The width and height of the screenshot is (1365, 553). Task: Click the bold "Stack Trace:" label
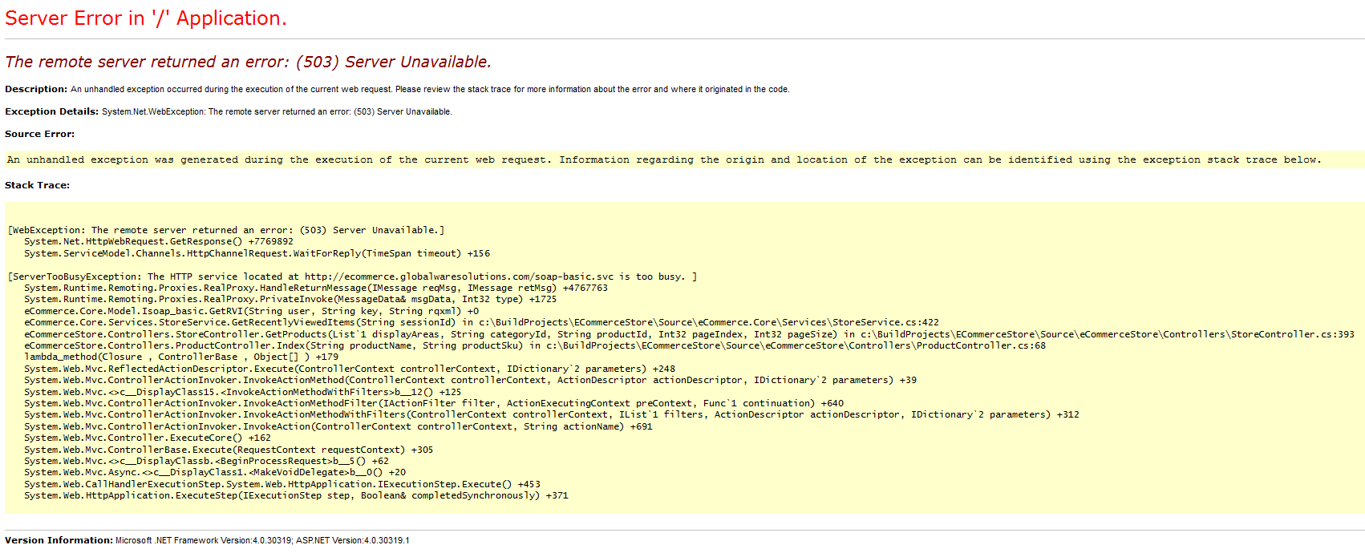pyautogui.click(x=37, y=185)
